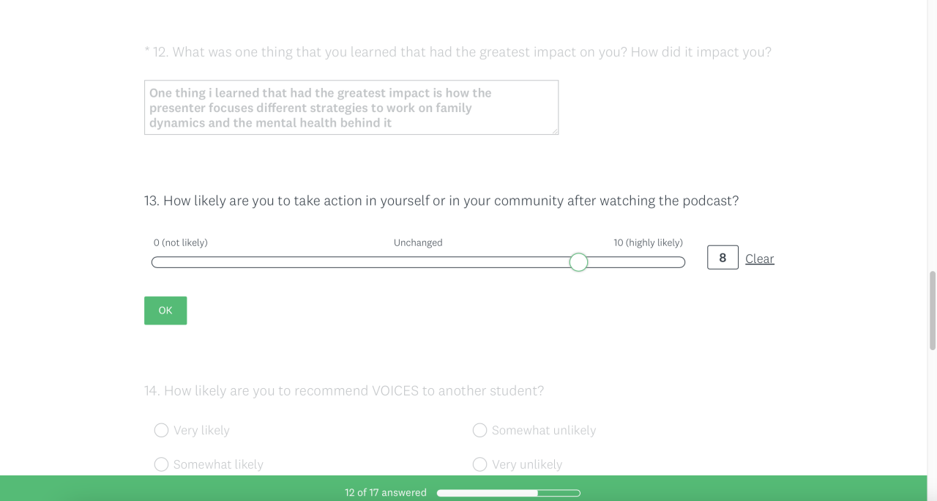Select the "Somewhat unlikely" radio option
The image size is (937, 501).
coord(479,431)
